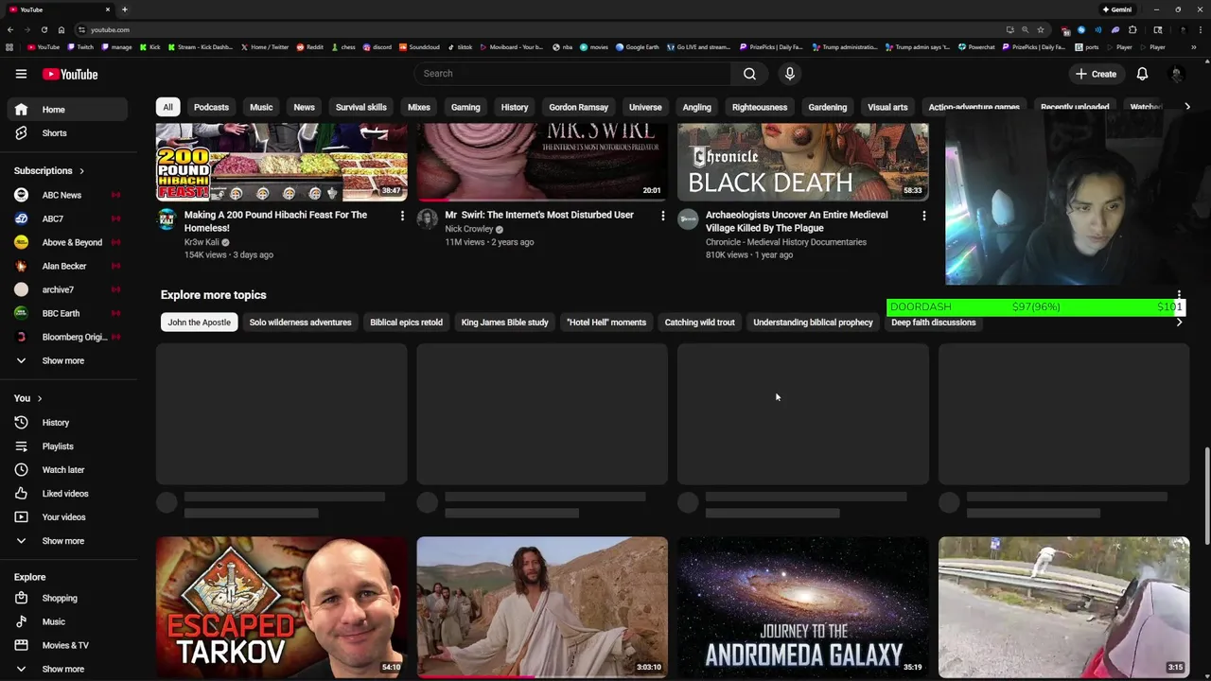Open the You section chevron
Viewport: 1211px width, 681px height.
(40, 398)
